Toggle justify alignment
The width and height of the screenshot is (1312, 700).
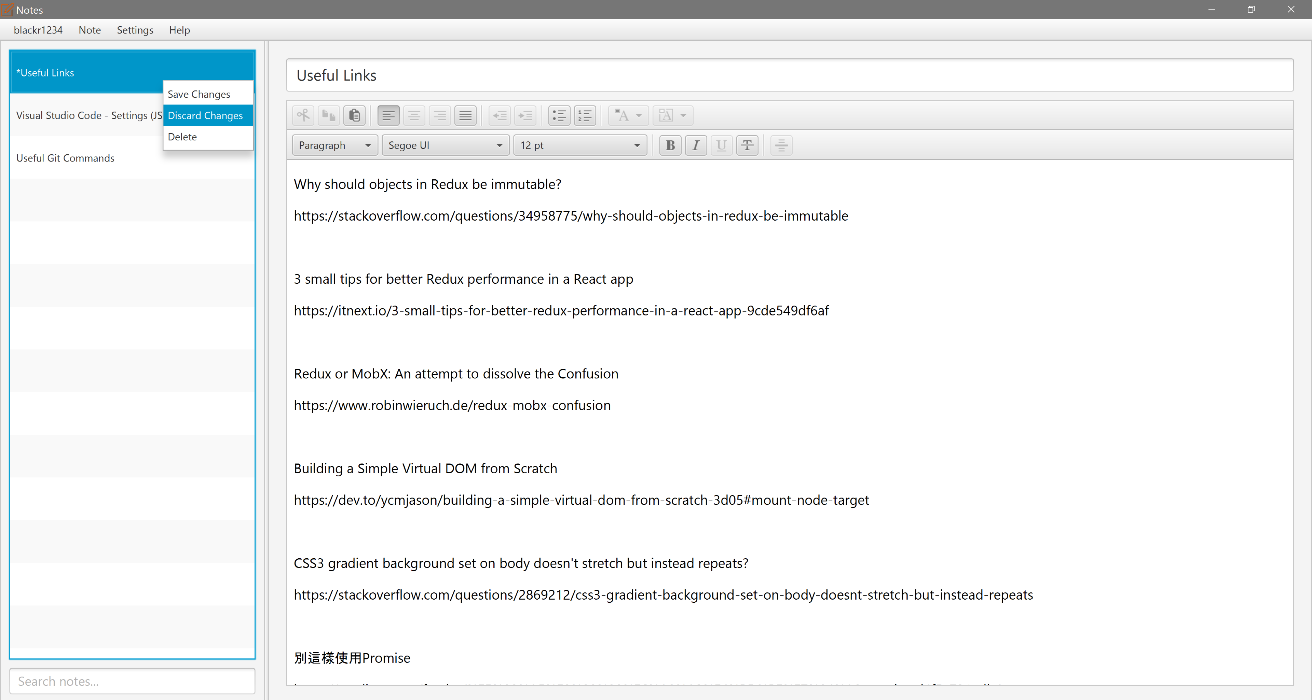(465, 115)
